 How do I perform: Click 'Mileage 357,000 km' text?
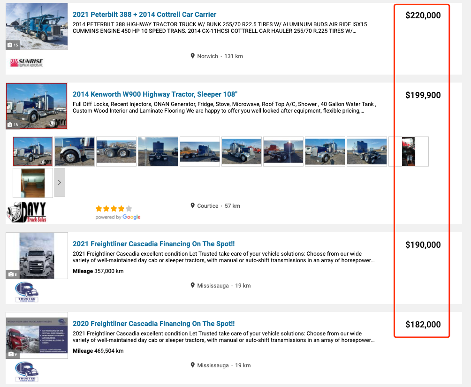98,271
